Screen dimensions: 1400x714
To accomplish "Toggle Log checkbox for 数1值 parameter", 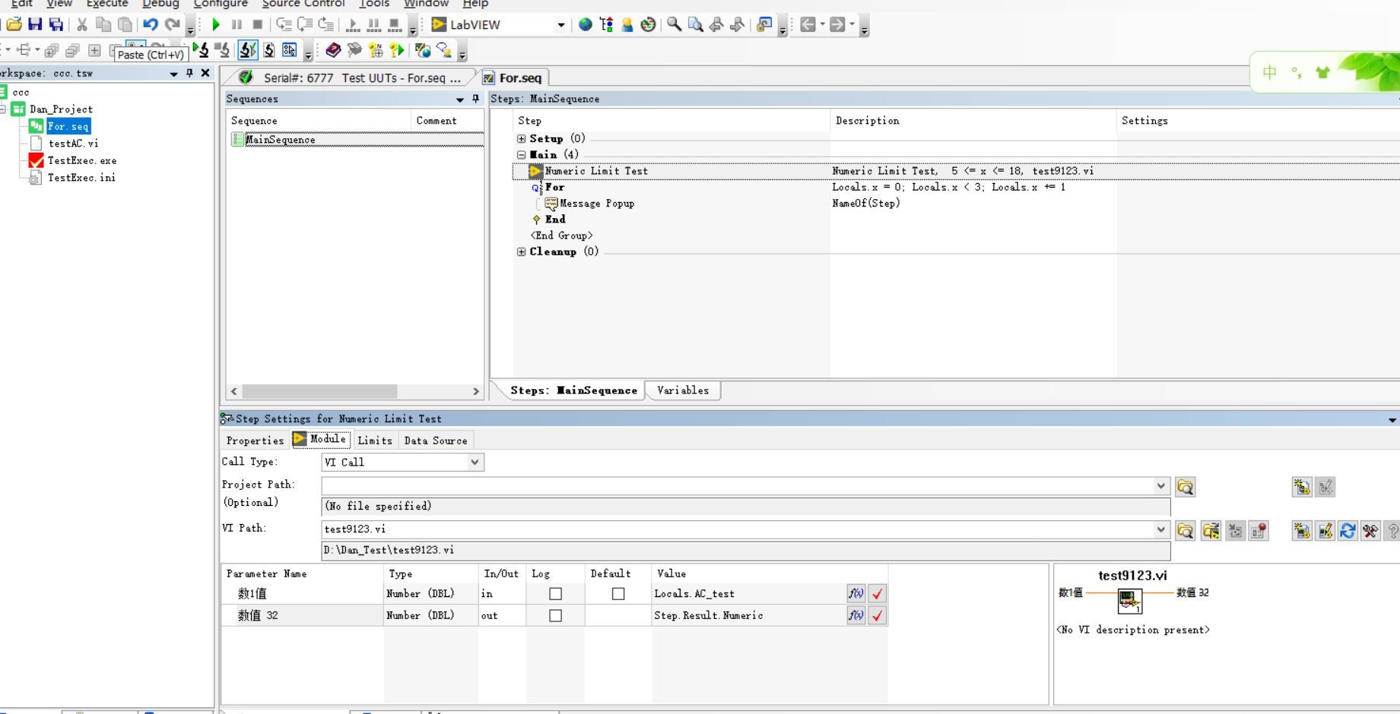I will point(556,594).
